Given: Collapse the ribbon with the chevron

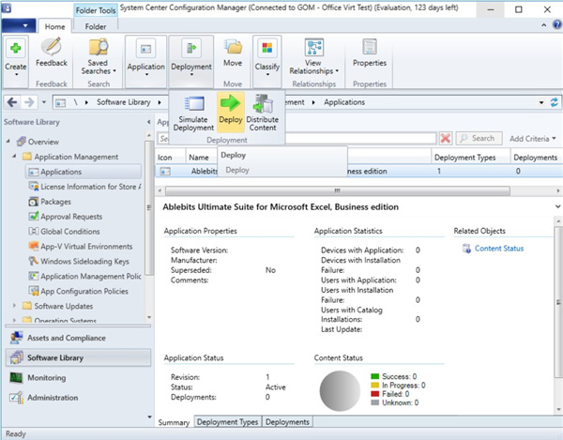Looking at the screenshot, I should click(x=543, y=24).
